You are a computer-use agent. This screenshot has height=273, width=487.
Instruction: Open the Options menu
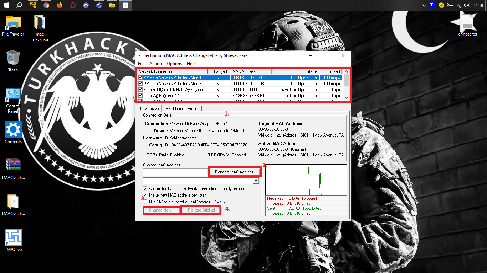(174, 64)
